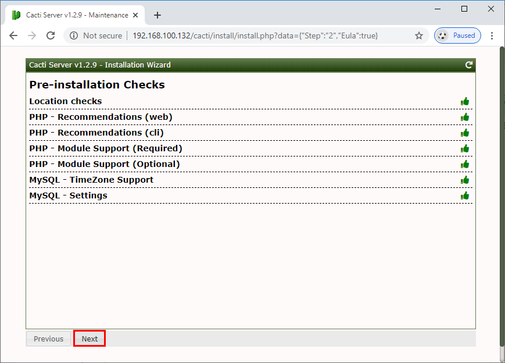Expand PHP - Module Support (Optional) section
The height and width of the screenshot is (363, 505).
point(250,164)
